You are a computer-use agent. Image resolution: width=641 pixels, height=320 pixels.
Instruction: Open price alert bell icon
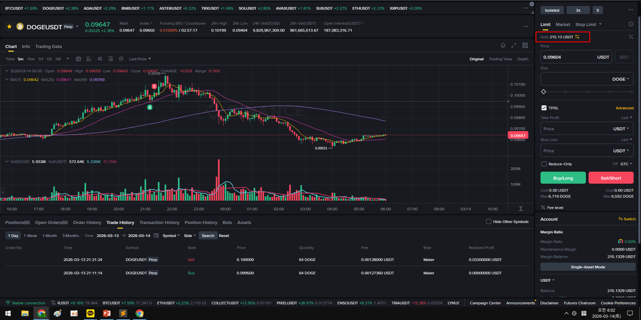503,45
